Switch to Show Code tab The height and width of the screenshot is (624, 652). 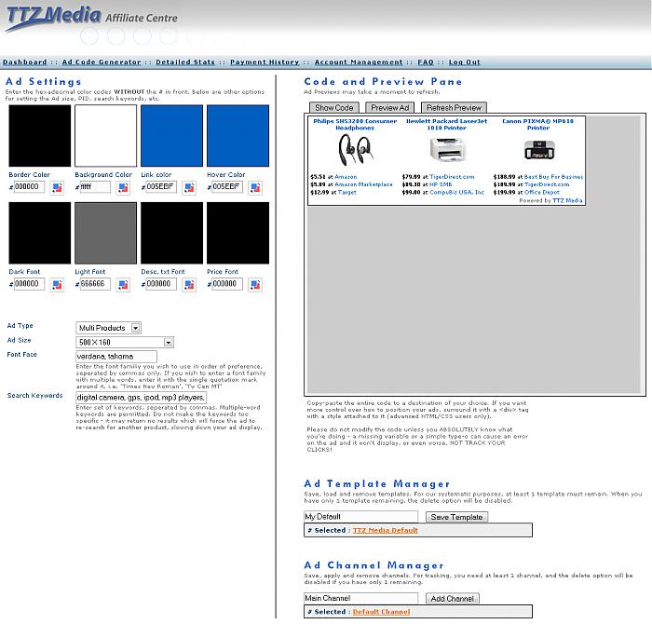(x=333, y=108)
